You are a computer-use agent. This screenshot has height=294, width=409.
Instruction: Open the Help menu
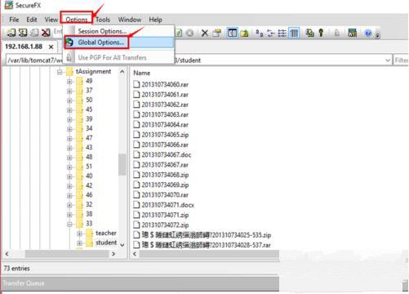(155, 20)
